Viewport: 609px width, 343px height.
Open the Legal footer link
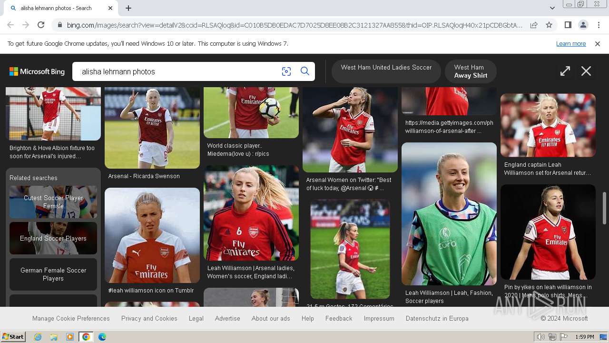click(x=196, y=318)
